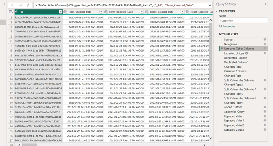Click the text type icon of _id column
This screenshot has height=146, width=273.
pos(17,12)
